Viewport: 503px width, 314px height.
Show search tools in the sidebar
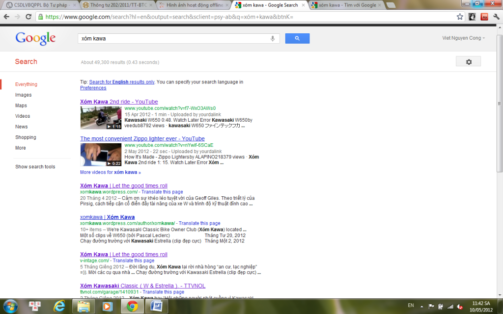[x=35, y=167]
